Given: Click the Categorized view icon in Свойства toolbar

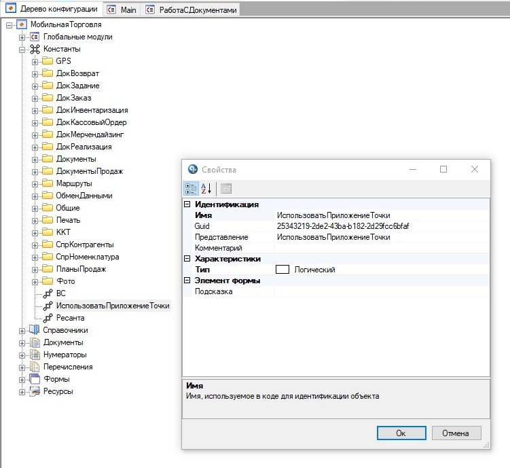Looking at the screenshot, I should pyautogui.click(x=191, y=188).
